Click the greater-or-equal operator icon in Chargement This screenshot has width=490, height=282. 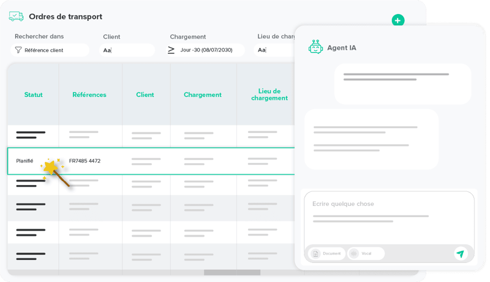click(x=171, y=50)
